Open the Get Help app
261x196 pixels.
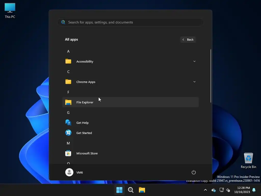pos(130,123)
